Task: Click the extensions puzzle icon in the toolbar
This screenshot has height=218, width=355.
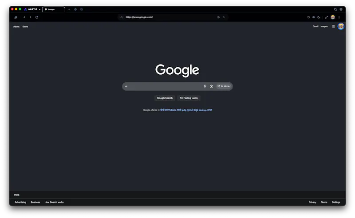Action: pyautogui.click(x=308, y=17)
